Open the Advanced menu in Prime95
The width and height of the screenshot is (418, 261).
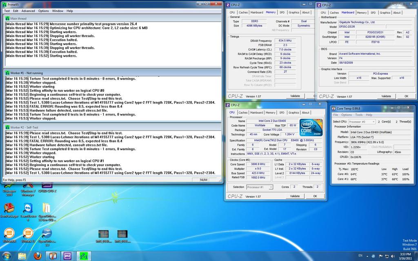coord(28,11)
